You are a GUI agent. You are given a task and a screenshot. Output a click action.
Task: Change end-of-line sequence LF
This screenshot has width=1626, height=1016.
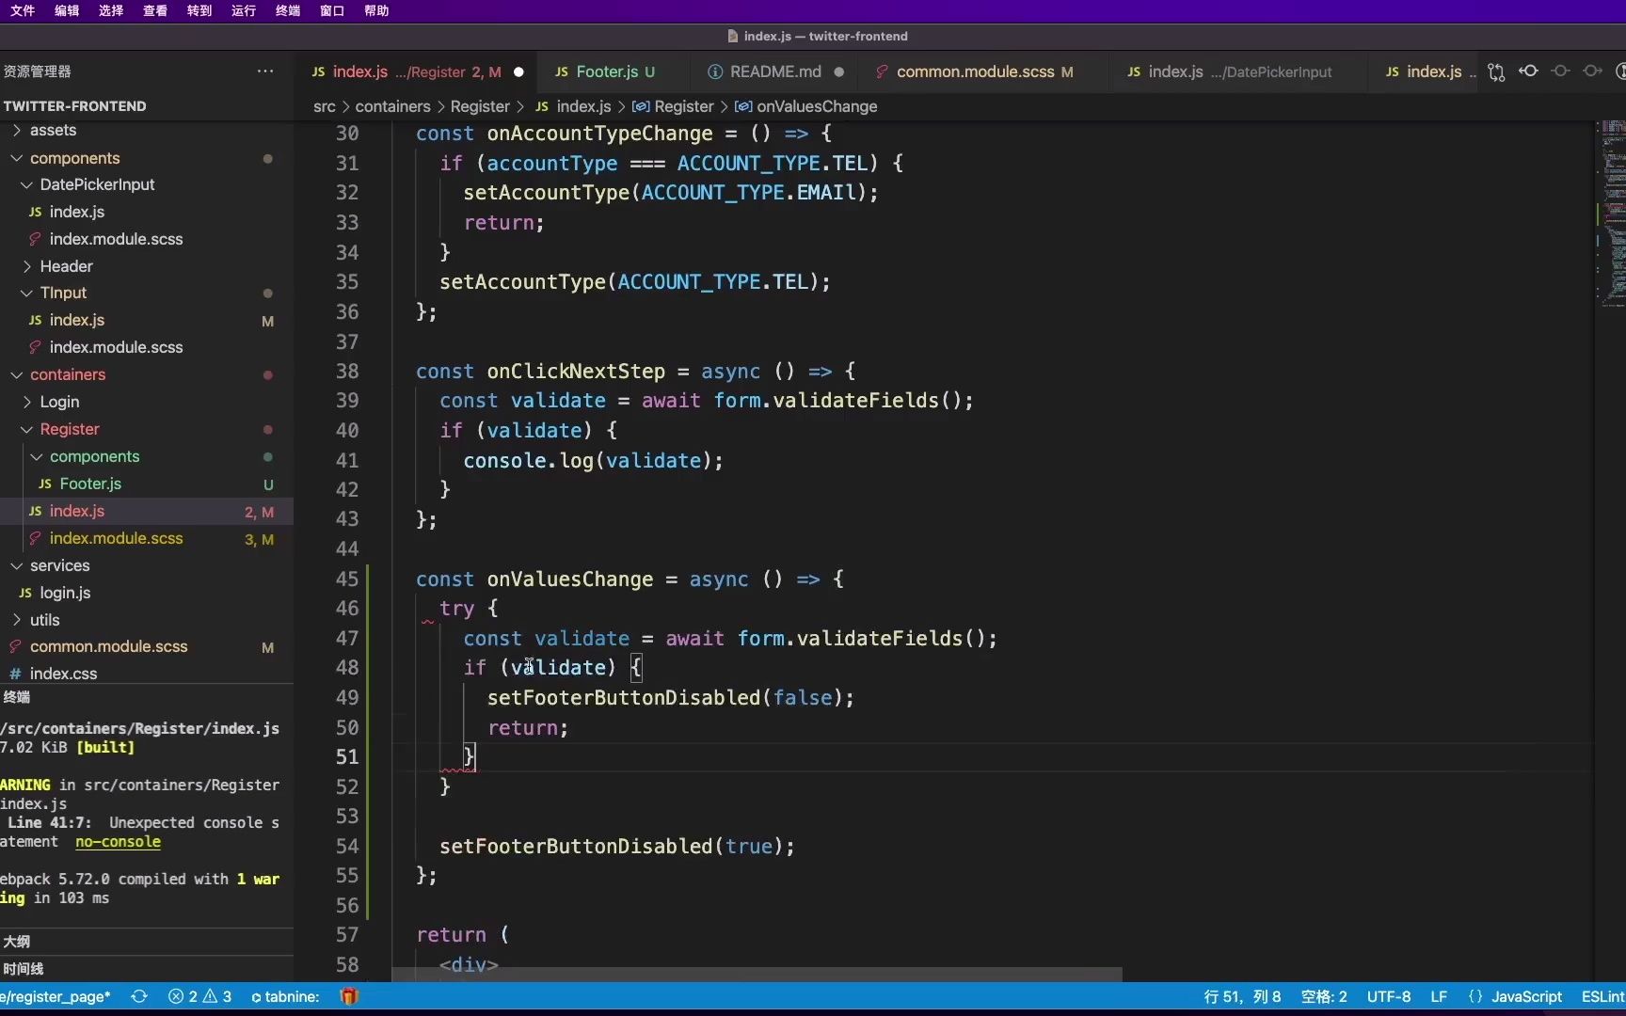(x=1439, y=996)
